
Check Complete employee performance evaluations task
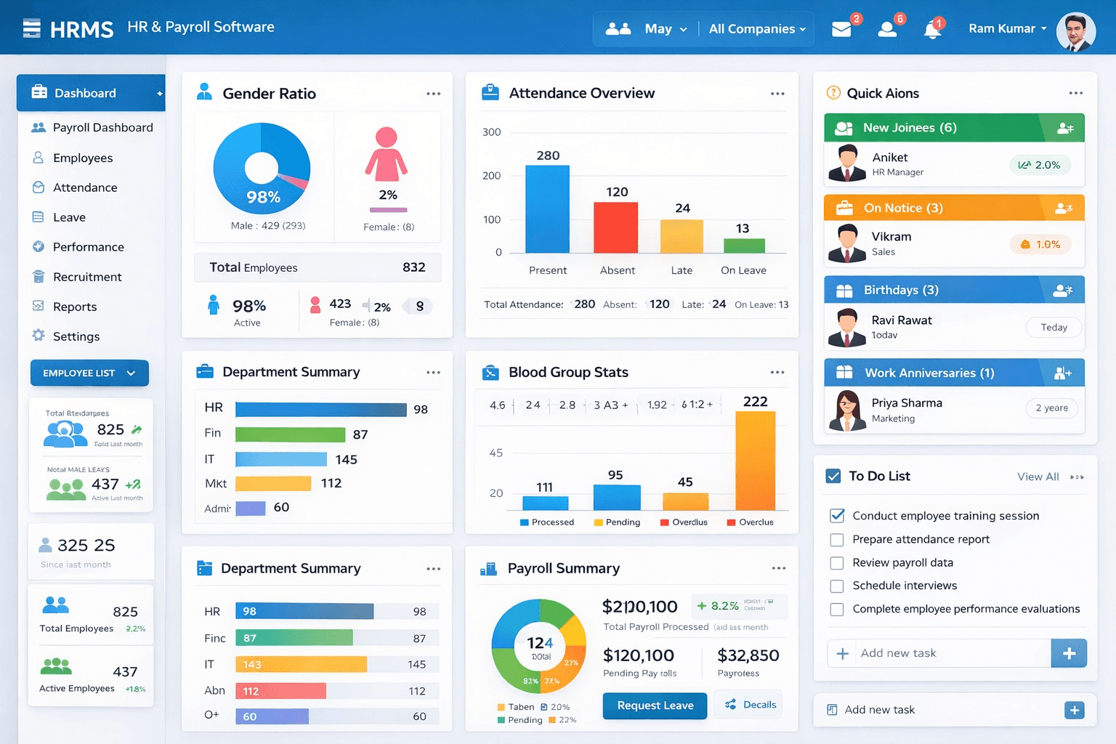(x=837, y=610)
